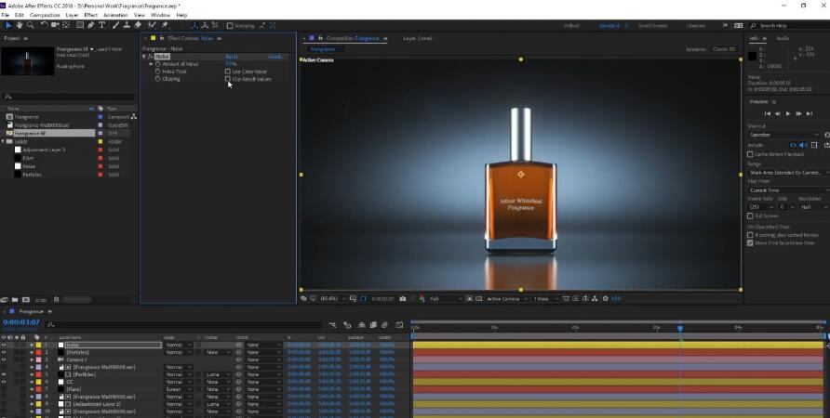
Task: Toggle If caching, play cached frames checkbox
Action: point(750,235)
